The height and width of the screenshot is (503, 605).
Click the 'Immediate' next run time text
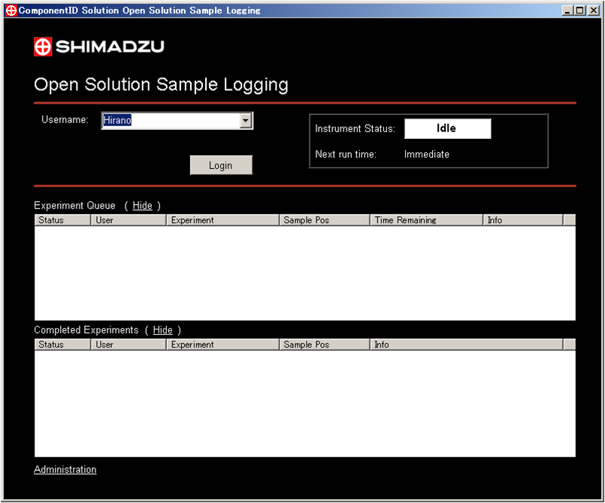click(x=427, y=154)
